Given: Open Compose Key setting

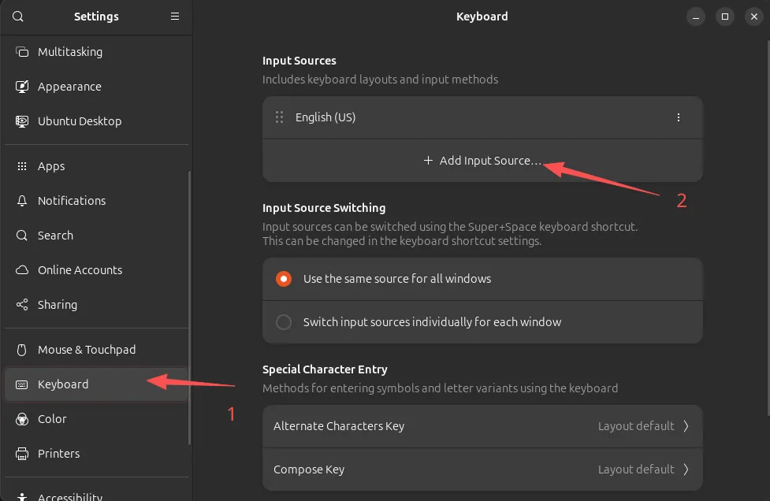Looking at the screenshot, I should [482, 469].
